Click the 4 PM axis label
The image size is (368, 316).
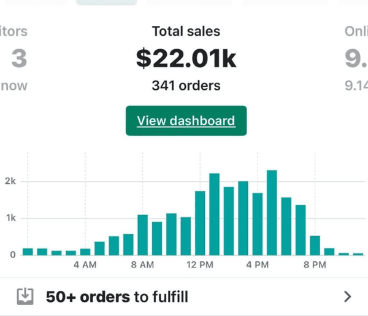tap(258, 265)
